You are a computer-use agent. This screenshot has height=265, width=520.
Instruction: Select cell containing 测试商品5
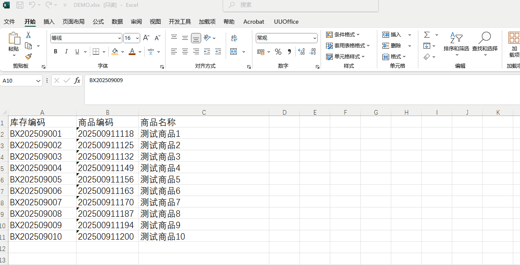tap(160, 179)
